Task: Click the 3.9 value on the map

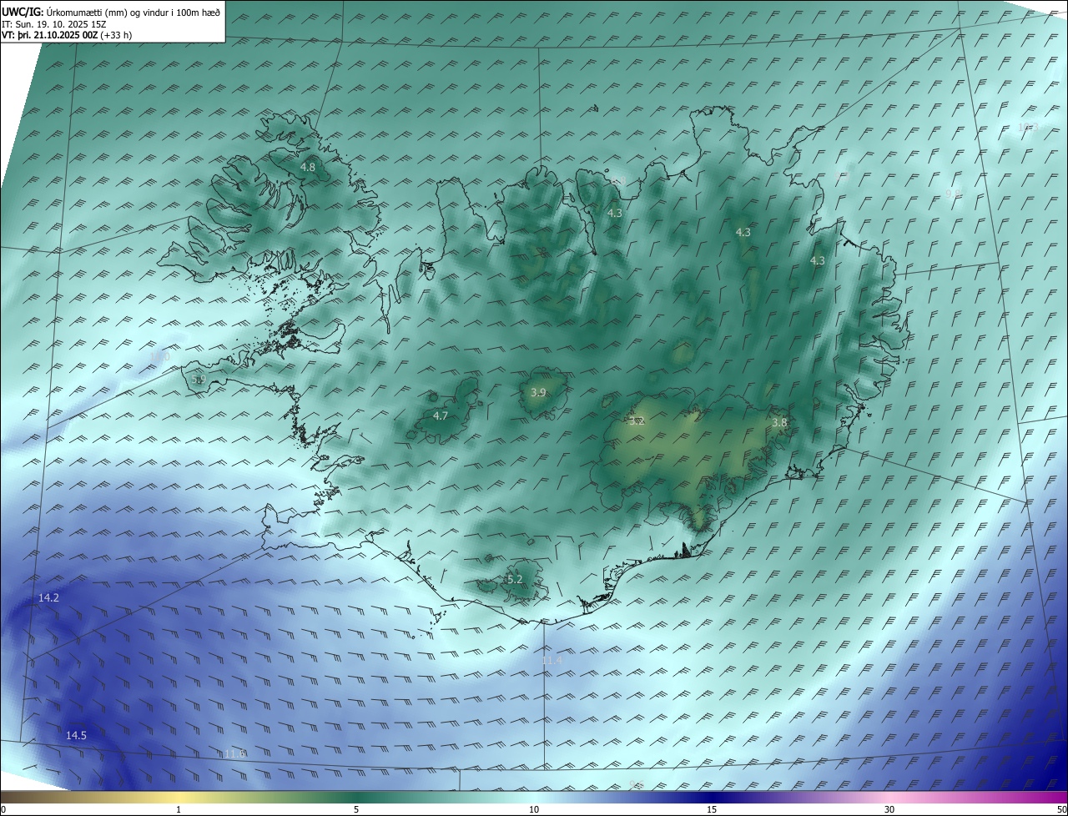Action: click(538, 392)
